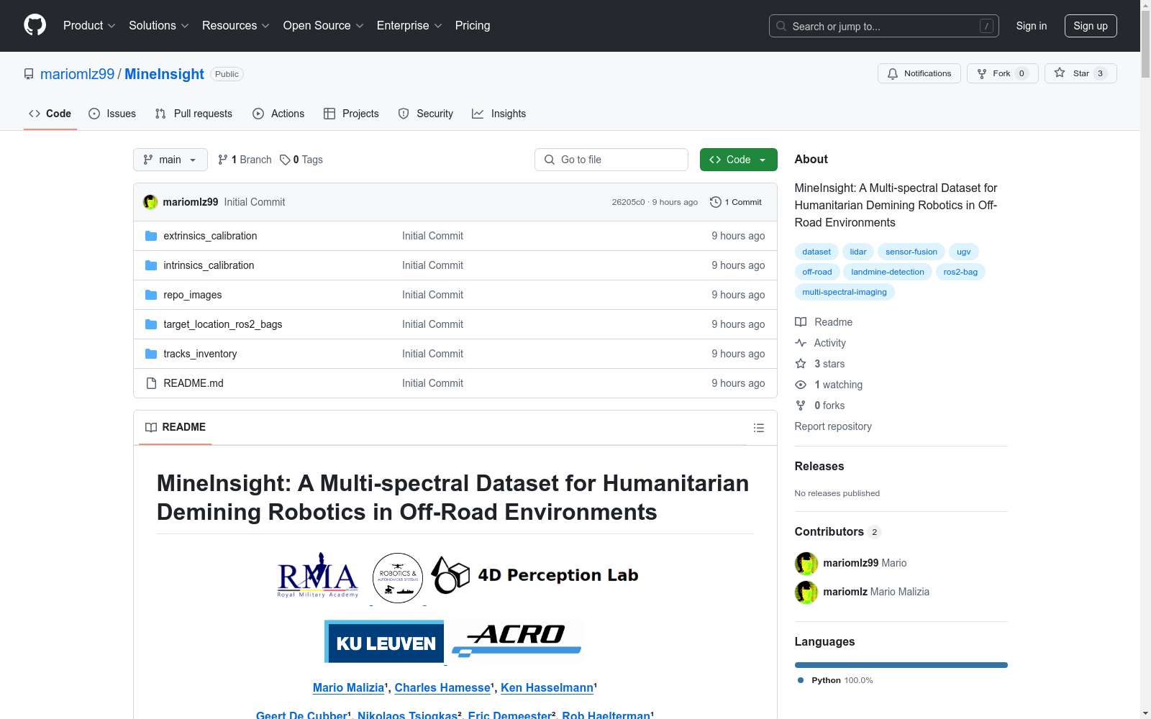Click the search magnifier icon in header
Viewport: 1151px width, 719px height.
click(781, 26)
